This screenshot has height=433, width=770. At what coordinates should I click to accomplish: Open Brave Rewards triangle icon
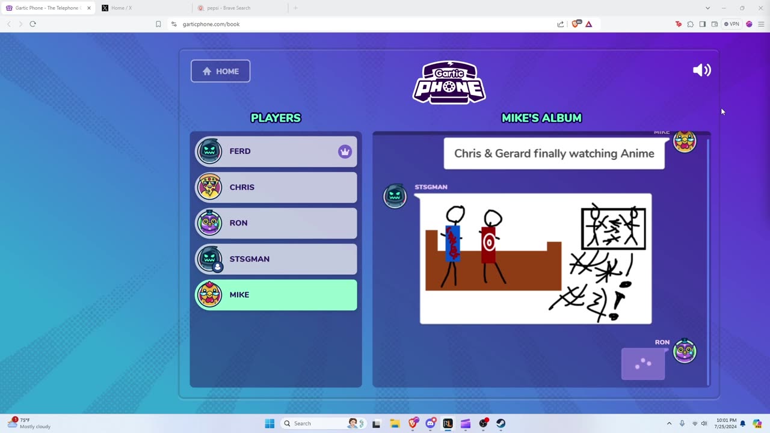coord(589,24)
